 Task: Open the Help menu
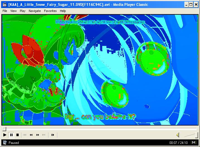(x=63, y=11)
